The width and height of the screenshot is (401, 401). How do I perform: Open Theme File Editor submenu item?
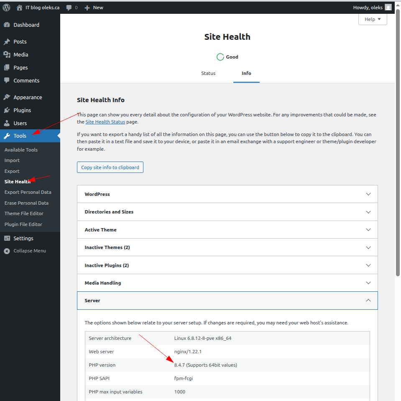tap(24, 213)
